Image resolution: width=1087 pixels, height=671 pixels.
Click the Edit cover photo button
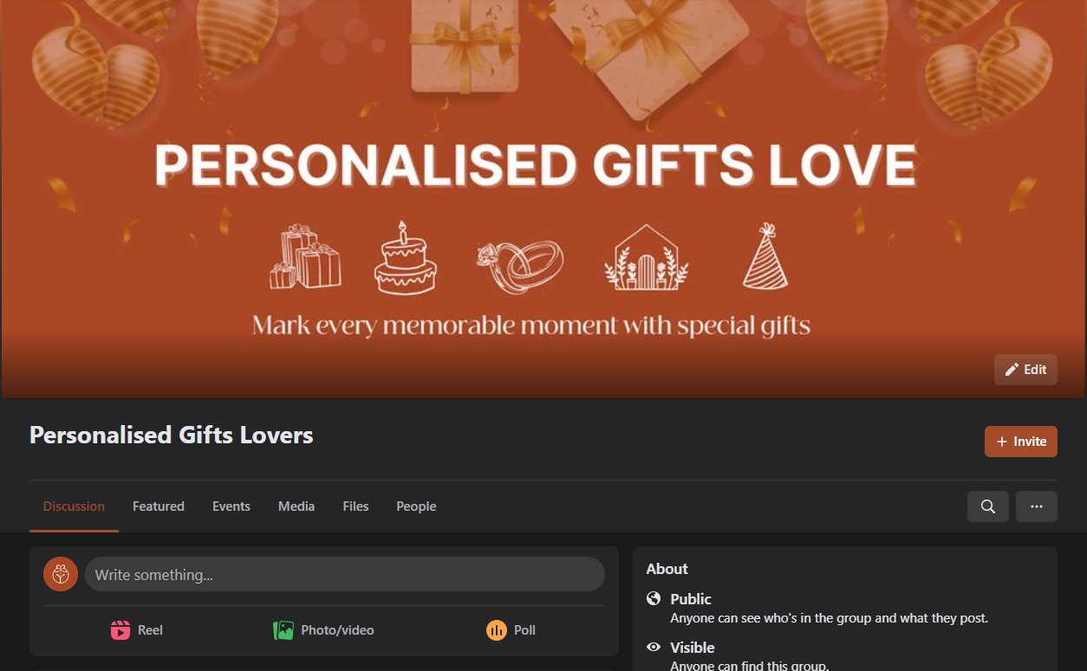[x=1025, y=370]
